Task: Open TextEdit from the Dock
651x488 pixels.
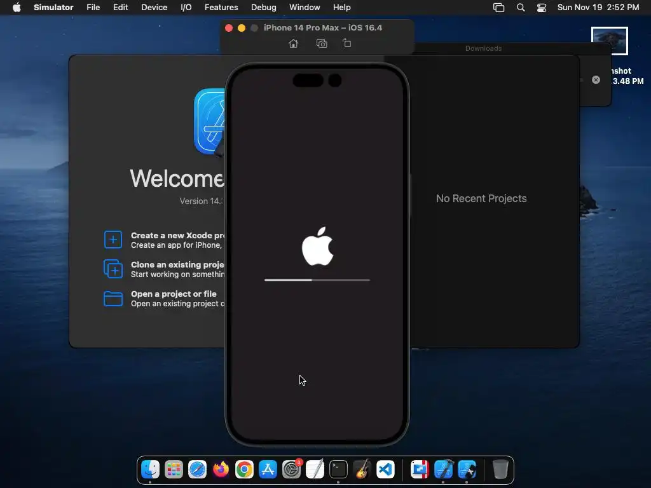Action: point(315,470)
